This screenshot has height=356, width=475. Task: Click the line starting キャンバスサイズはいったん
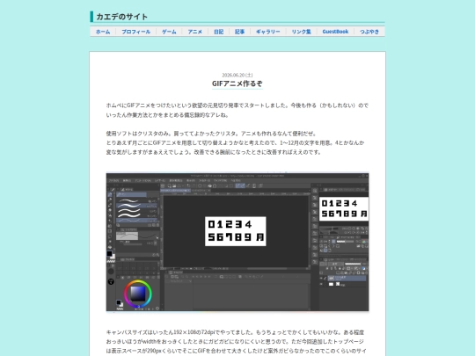pos(235,332)
